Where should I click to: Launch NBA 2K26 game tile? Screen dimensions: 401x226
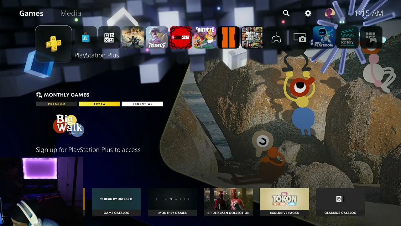click(x=181, y=38)
